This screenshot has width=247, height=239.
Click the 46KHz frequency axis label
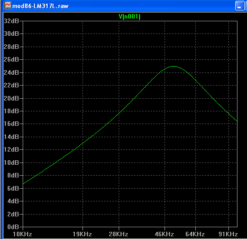165,234
